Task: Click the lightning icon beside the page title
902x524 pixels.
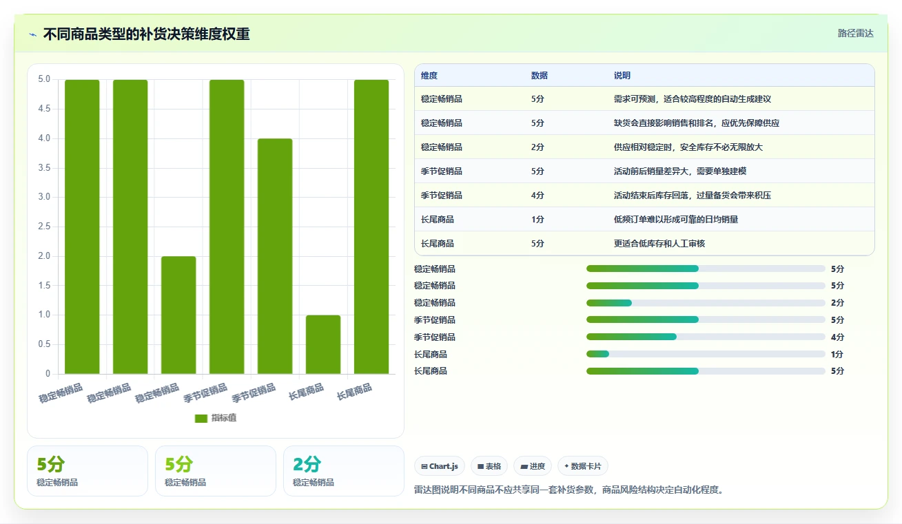Action: (x=33, y=34)
